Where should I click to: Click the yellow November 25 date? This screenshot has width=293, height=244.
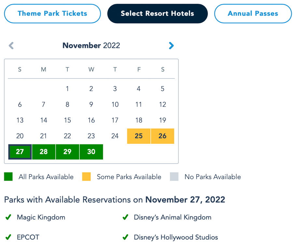click(139, 136)
